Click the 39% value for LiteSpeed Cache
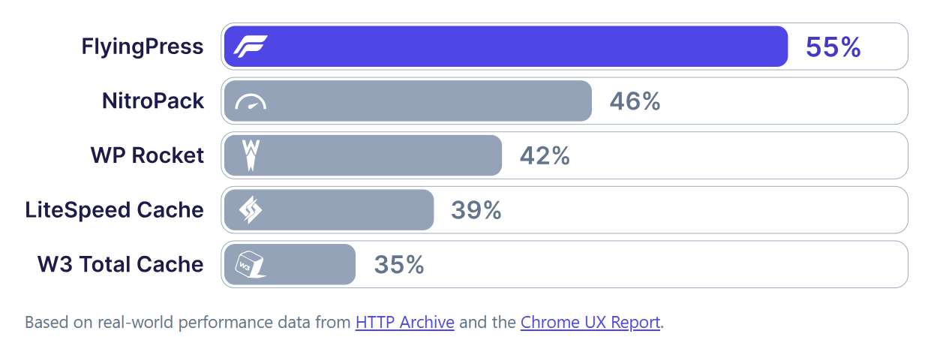The image size is (928, 349). point(476,210)
